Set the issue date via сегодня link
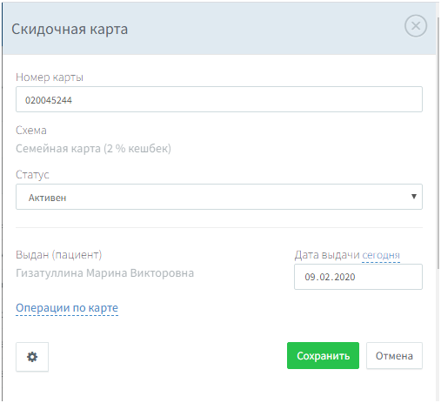Viewport: 441px width, 403px height. pyautogui.click(x=381, y=255)
